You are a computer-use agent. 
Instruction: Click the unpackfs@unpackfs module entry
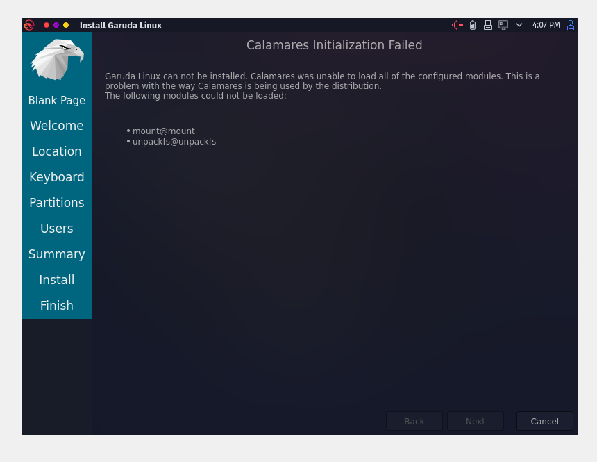tap(174, 142)
